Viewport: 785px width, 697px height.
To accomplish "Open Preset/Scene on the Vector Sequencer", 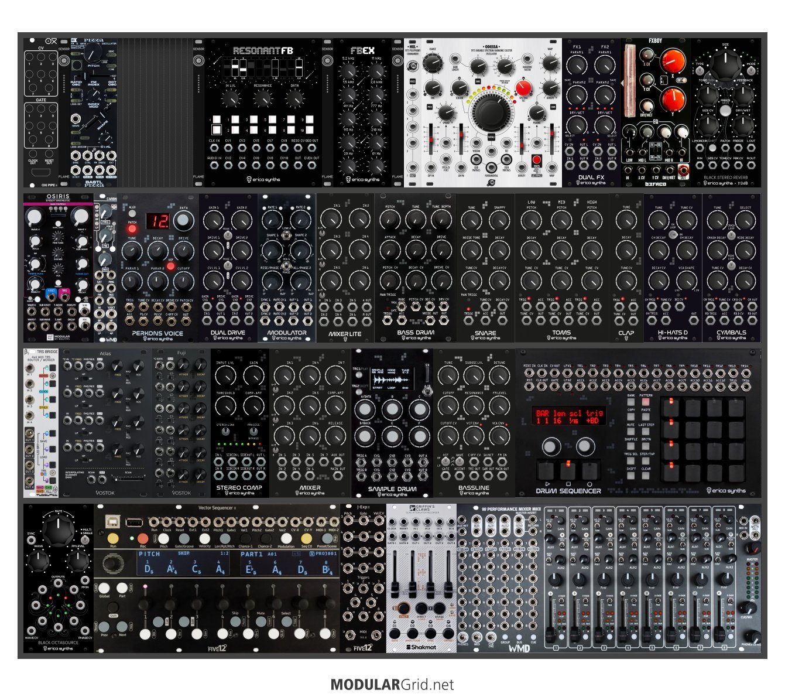I will tap(327, 538).
